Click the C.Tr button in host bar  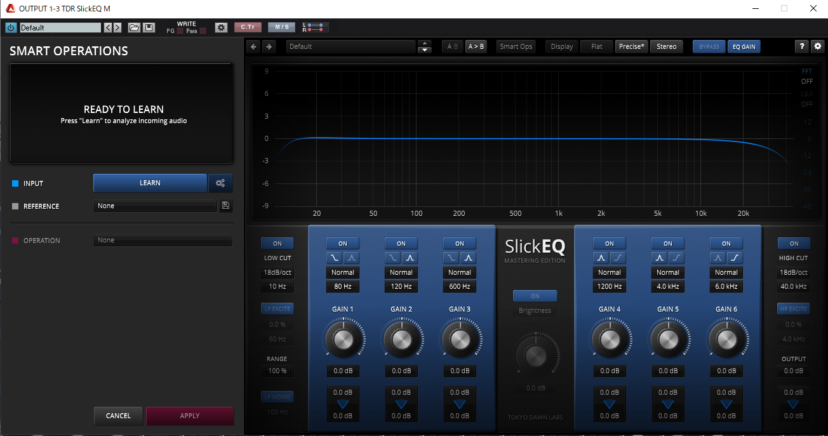248,27
